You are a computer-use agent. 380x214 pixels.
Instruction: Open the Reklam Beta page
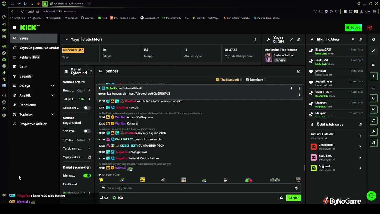pos(34,57)
